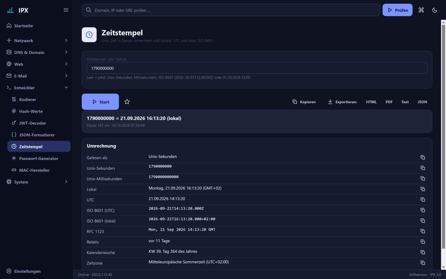Copy the UTC row value
The height and width of the screenshot is (279, 446).
point(423,199)
